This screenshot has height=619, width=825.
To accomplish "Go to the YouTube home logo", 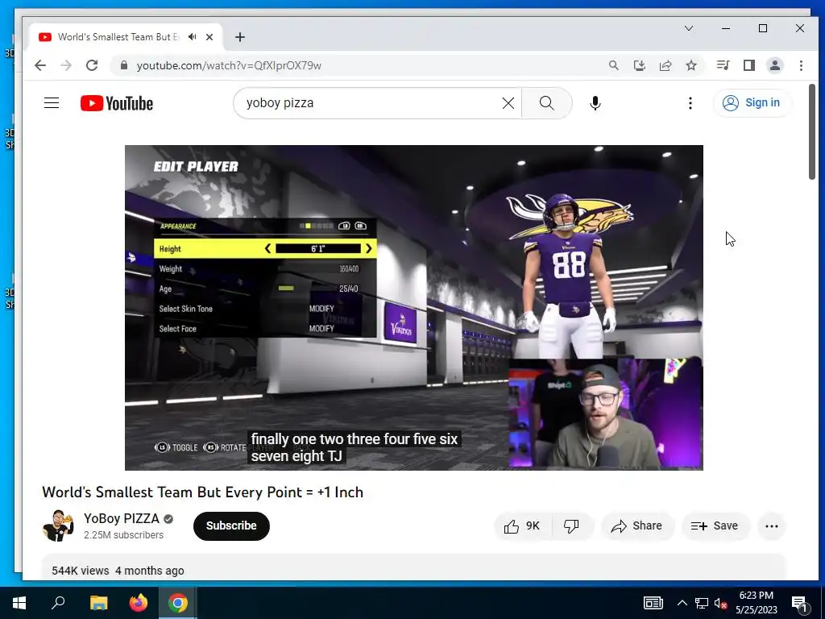I will click(117, 103).
